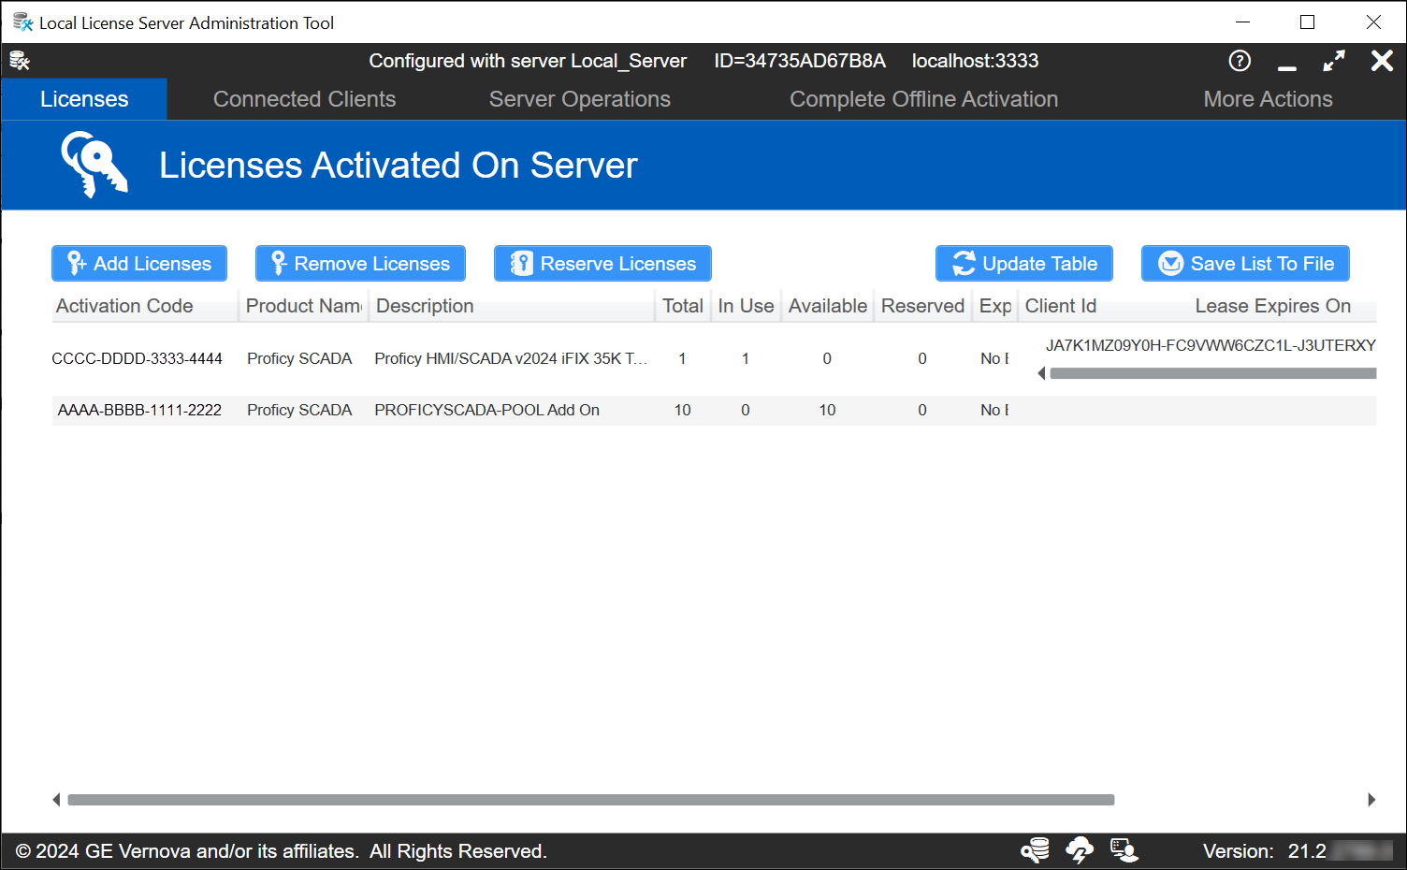Click the left arrow of the bottom scrollbar

point(56,800)
